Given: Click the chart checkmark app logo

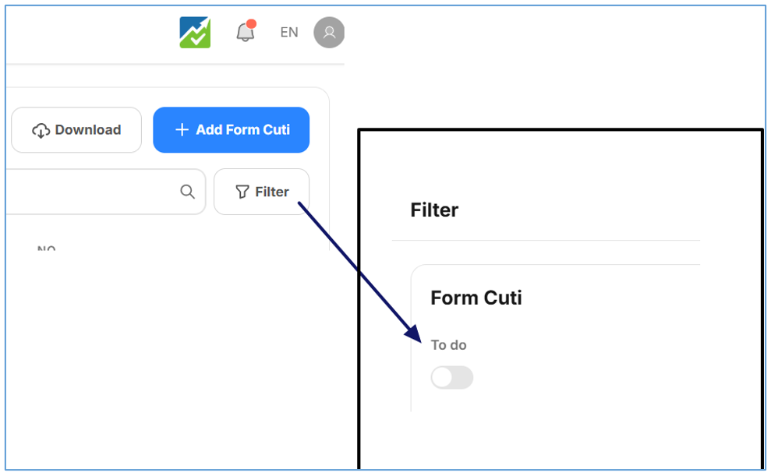Looking at the screenshot, I should pos(195,33).
